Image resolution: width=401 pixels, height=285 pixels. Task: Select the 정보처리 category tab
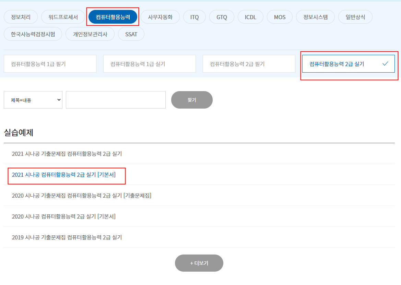(21, 17)
